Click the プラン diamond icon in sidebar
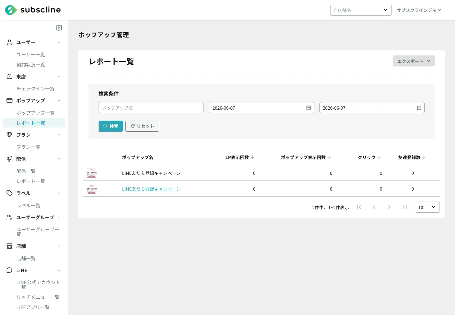The width and height of the screenshot is (455, 315). click(9, 135)
